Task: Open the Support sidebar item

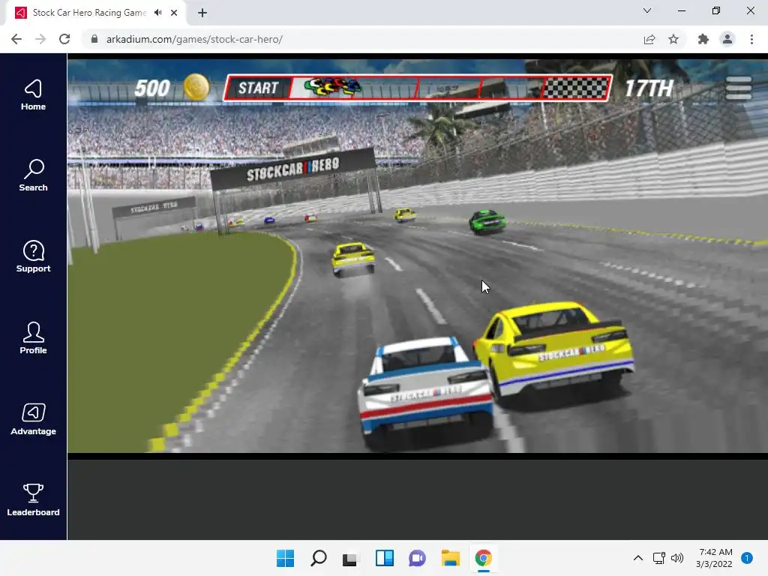Action: [33, 256]
